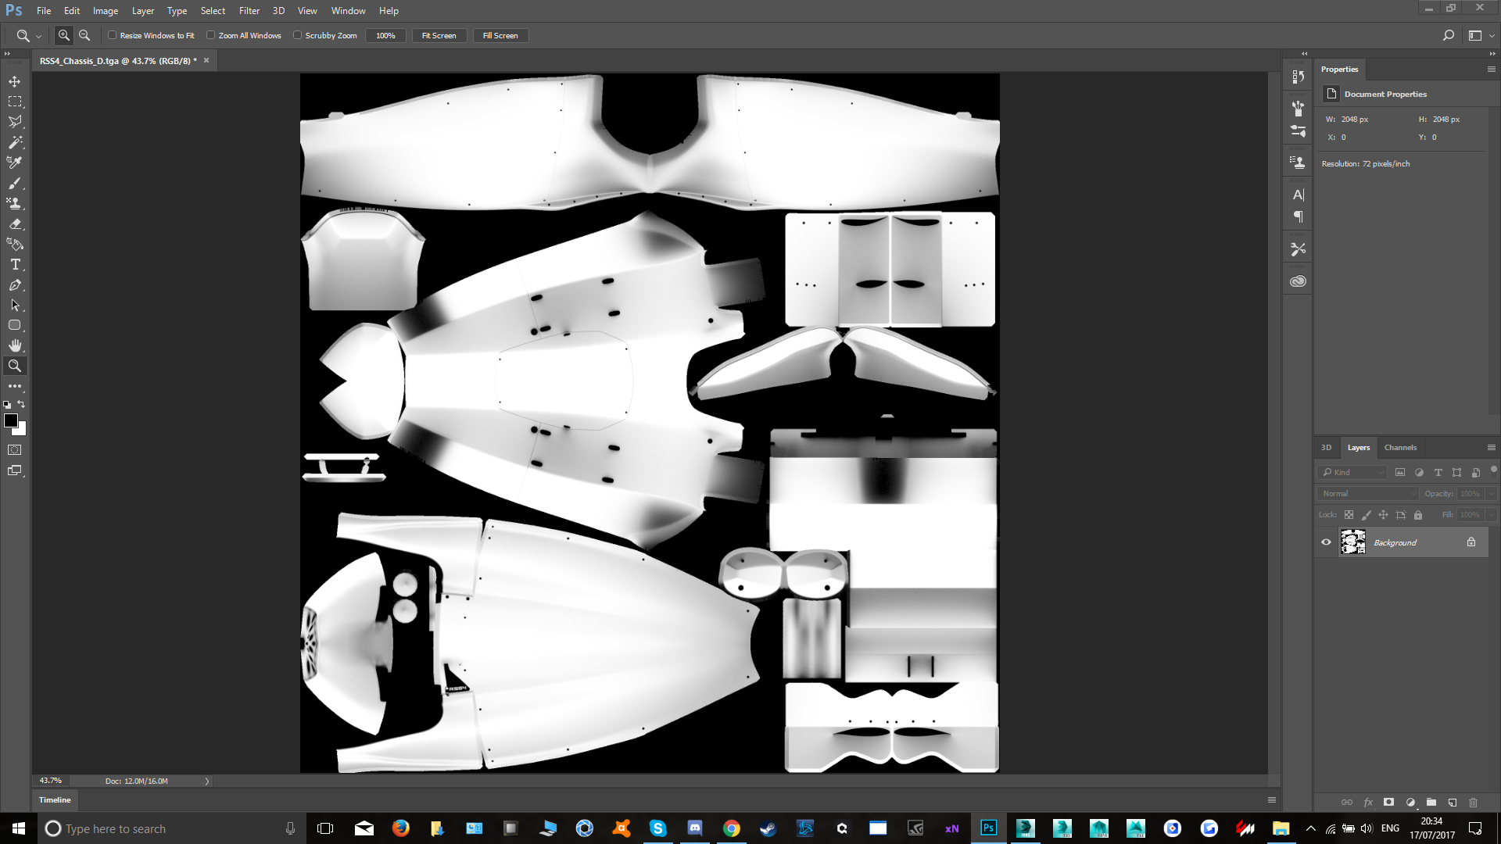Toggle lock transparent pixels
This screenshot has width=1501, height=844.
[x=1349, y=515]
